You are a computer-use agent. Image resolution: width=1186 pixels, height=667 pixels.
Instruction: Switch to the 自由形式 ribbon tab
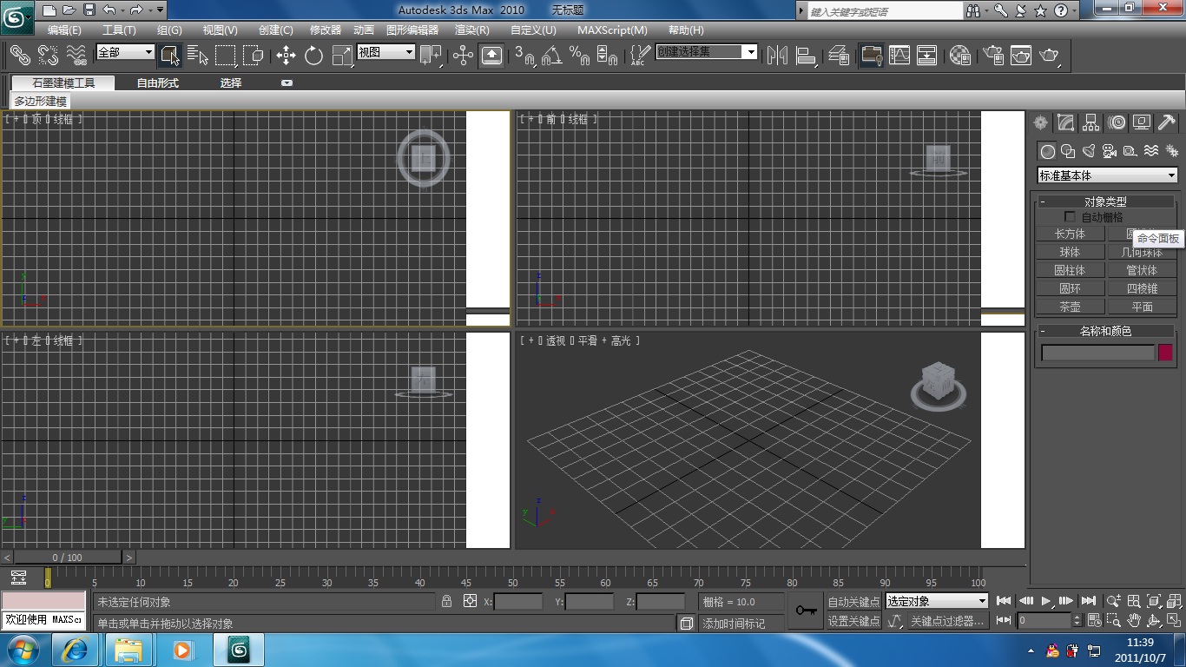pyautogui.click(x=158, y=83)
